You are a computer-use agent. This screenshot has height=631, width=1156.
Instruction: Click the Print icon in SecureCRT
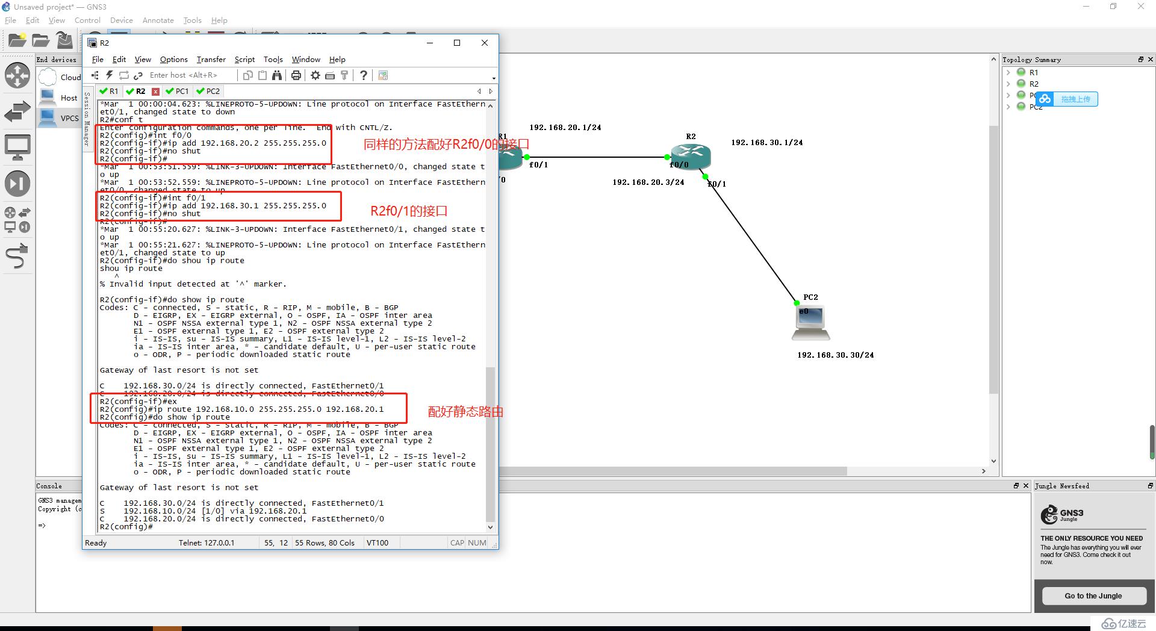(296, 75)
